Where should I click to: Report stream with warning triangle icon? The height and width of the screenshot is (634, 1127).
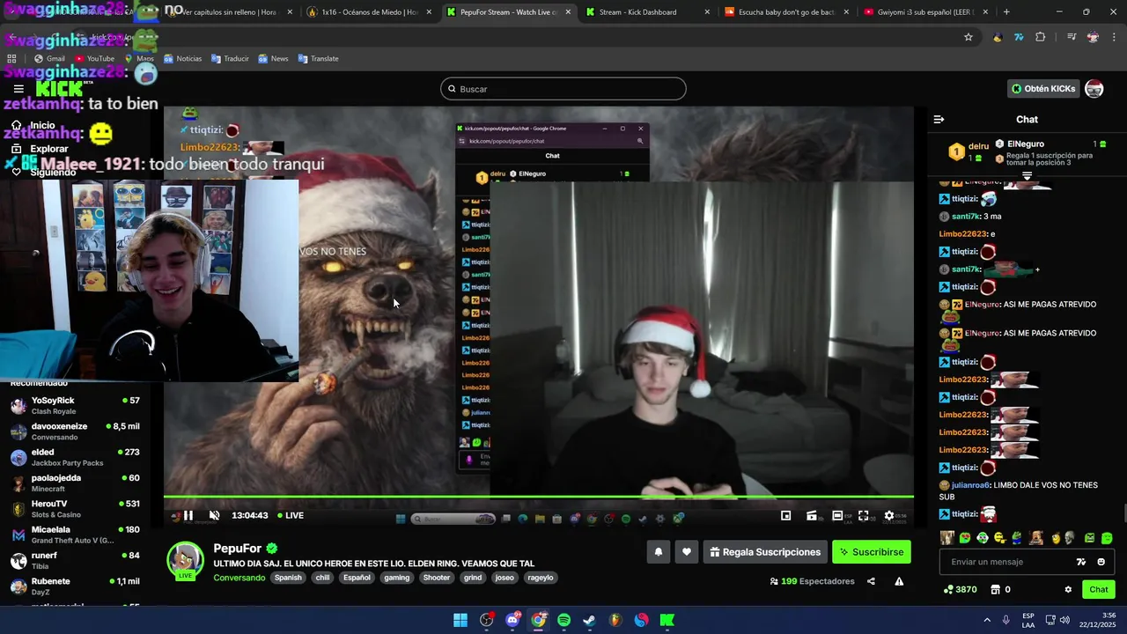[899, 581]
